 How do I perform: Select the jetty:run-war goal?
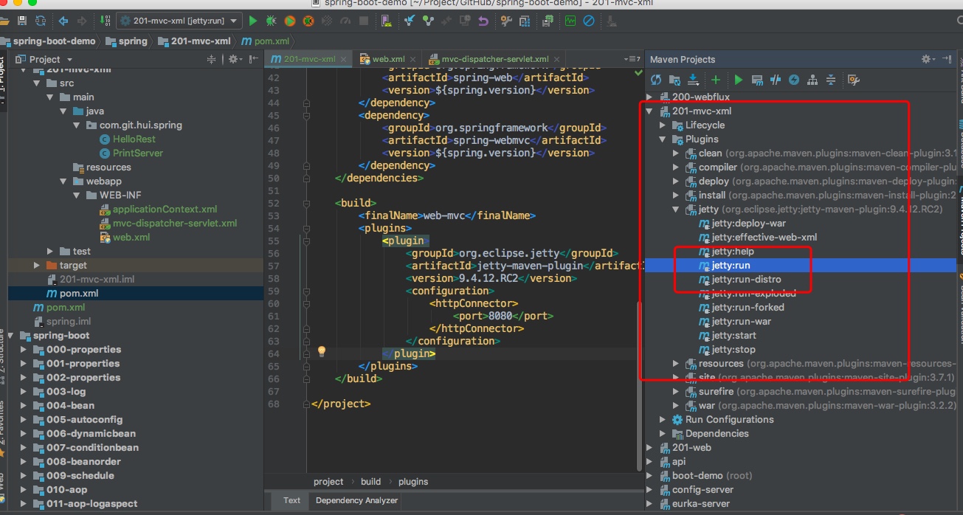point(741,322)
